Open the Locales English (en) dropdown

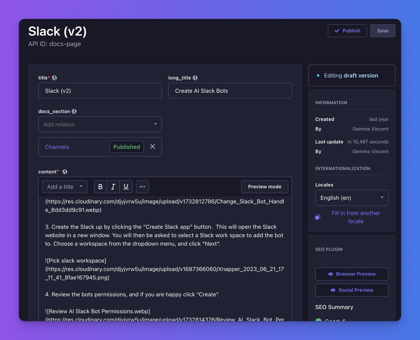tap(352, 198)
